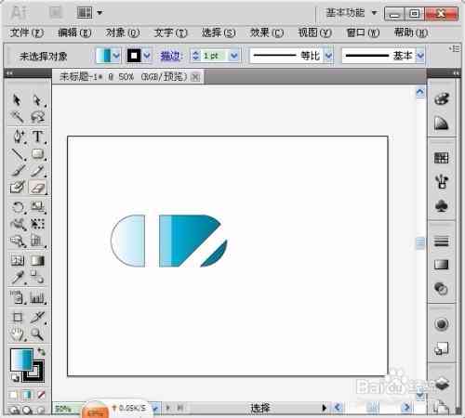Select the Hand tool

coord(17,334)
